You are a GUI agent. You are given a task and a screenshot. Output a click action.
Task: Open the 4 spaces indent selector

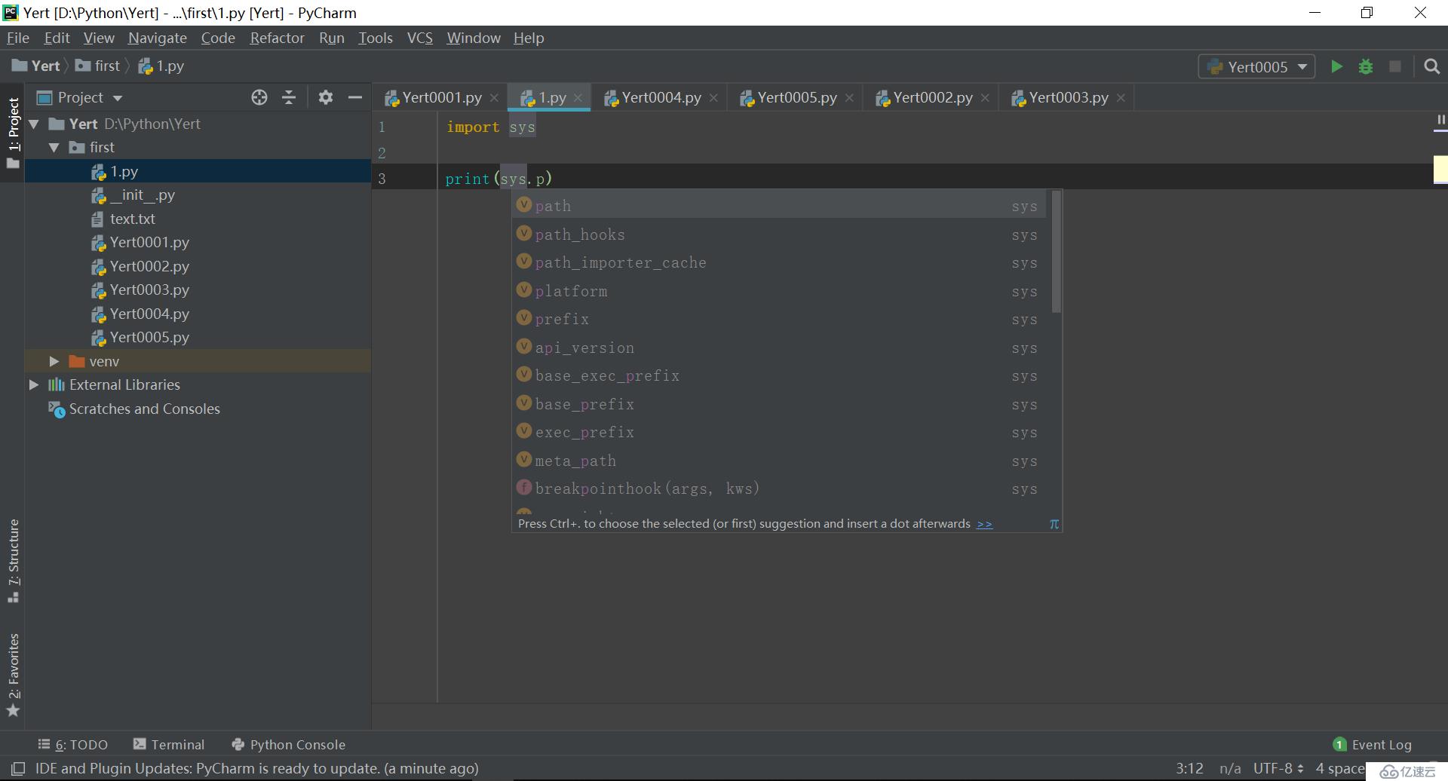1341,769
